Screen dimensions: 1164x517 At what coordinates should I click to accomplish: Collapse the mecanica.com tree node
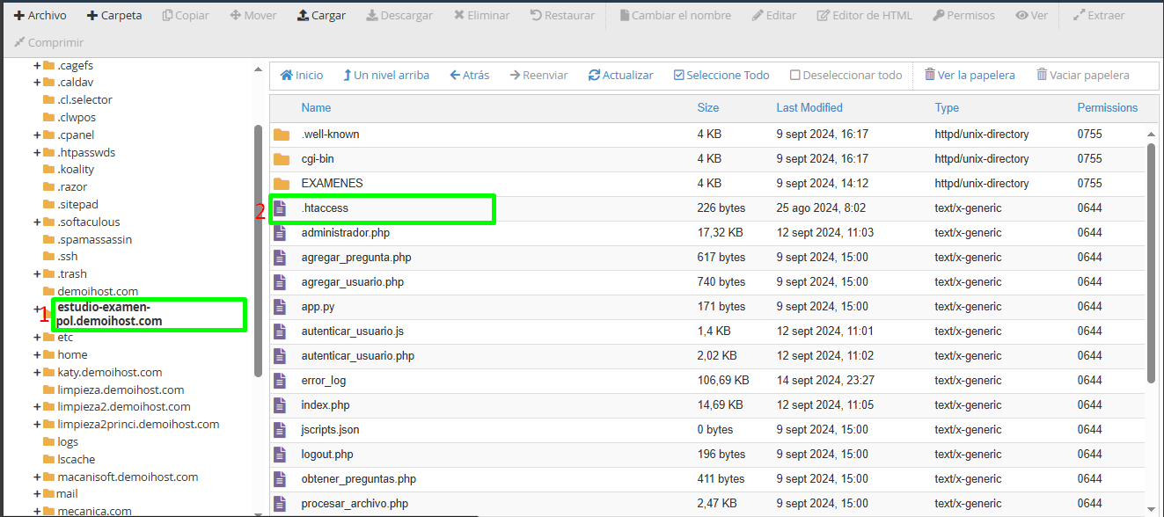pyautogui.click(x=36, y=510)
